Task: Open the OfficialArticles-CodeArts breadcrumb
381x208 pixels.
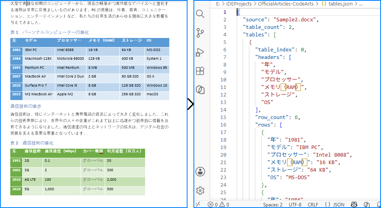Action: click(285, 4)
